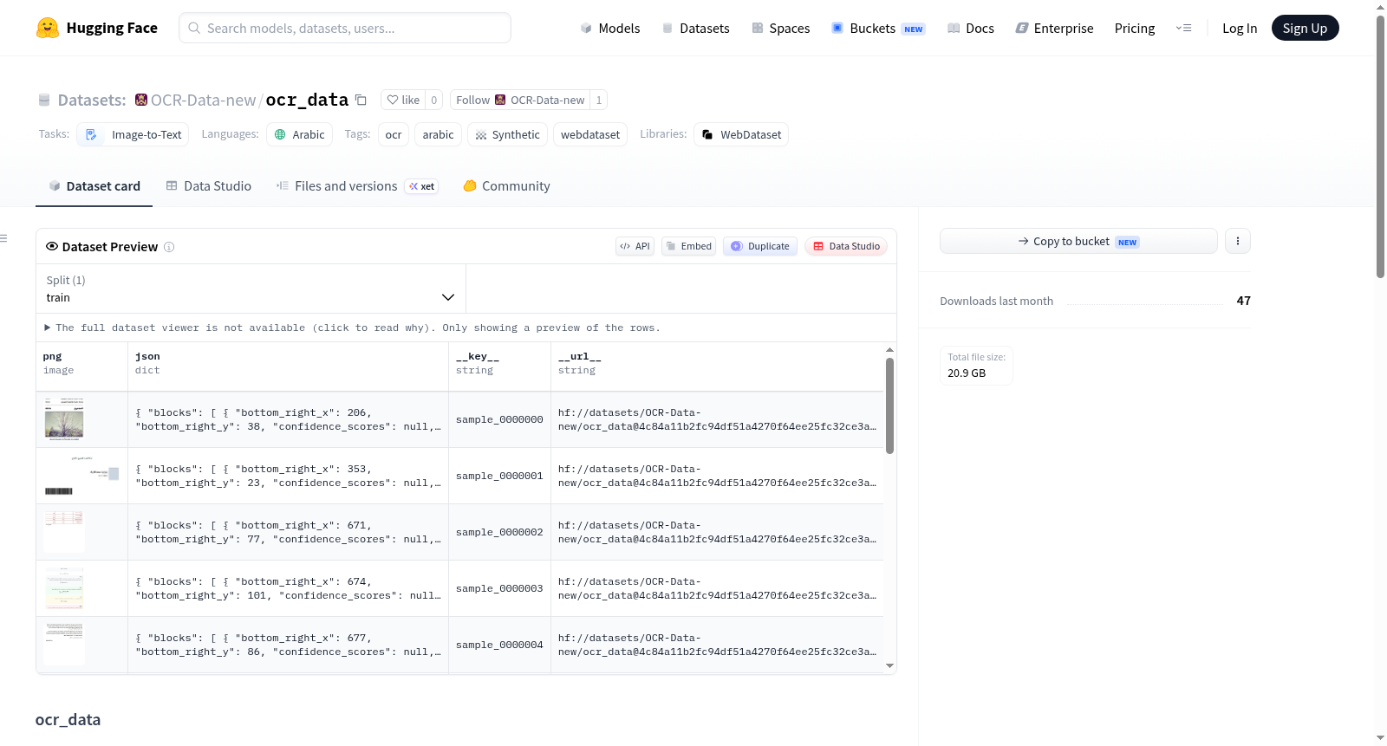Open thumbnail image of sample_0000001

82,476
